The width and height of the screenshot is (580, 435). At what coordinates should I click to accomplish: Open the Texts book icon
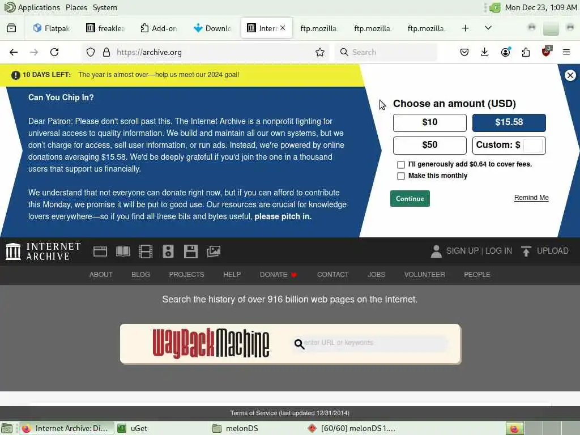click(x=123, y=251)
